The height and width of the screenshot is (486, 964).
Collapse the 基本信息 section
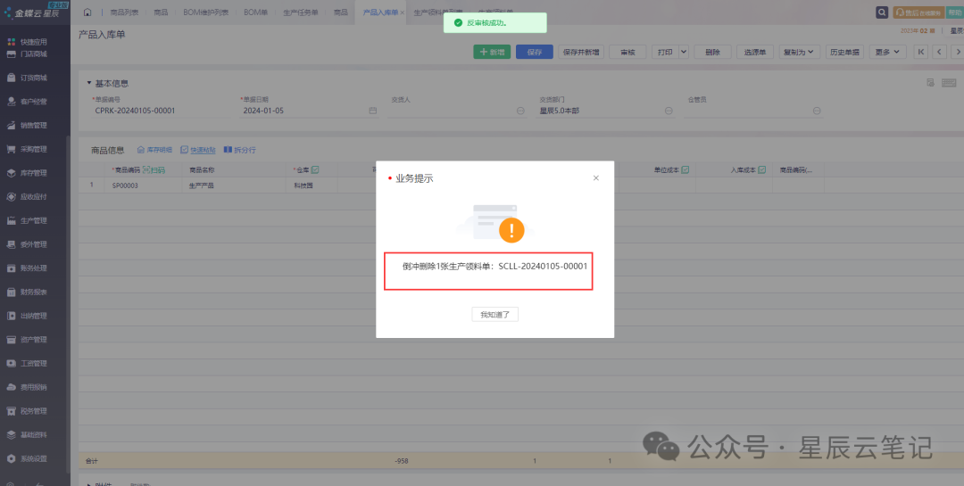pyautogui.click(x=89, y=84)
